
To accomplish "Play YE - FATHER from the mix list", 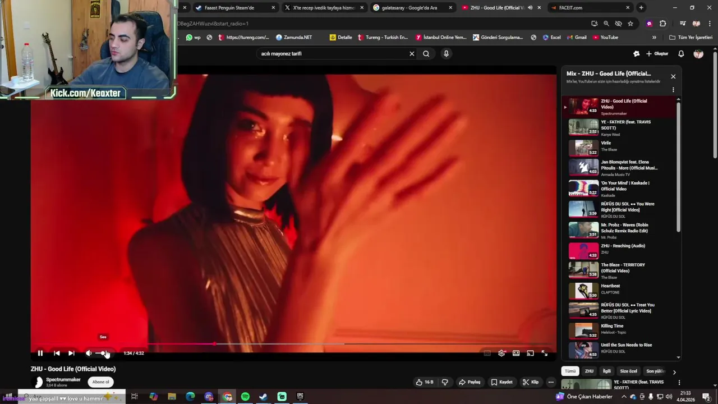I will tap(620, 128).
